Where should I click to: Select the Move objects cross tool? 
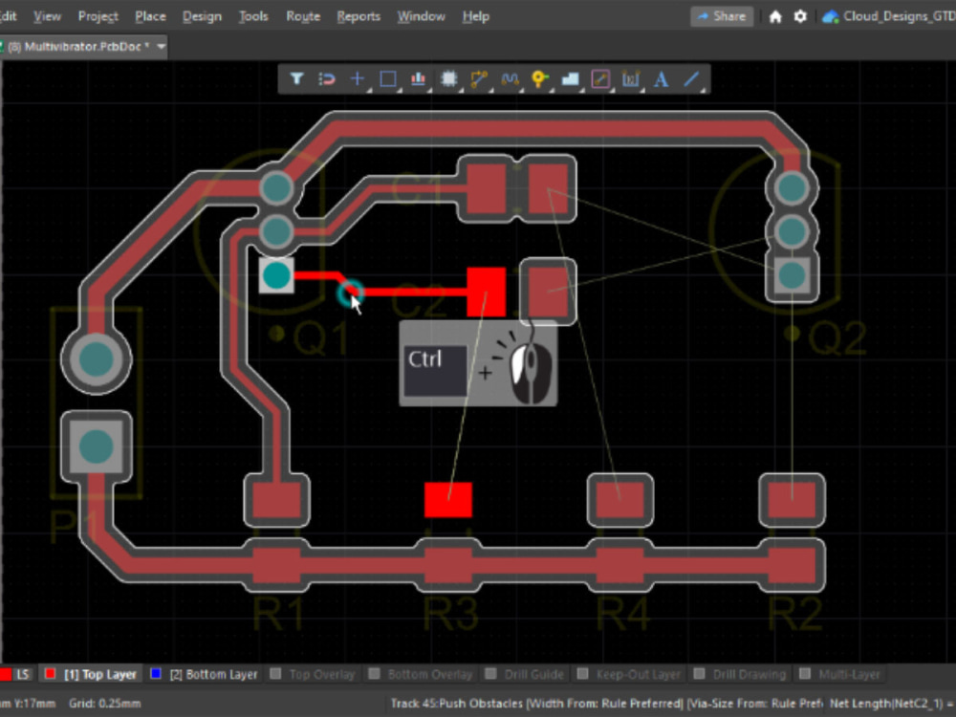click(x=358, y=78)
